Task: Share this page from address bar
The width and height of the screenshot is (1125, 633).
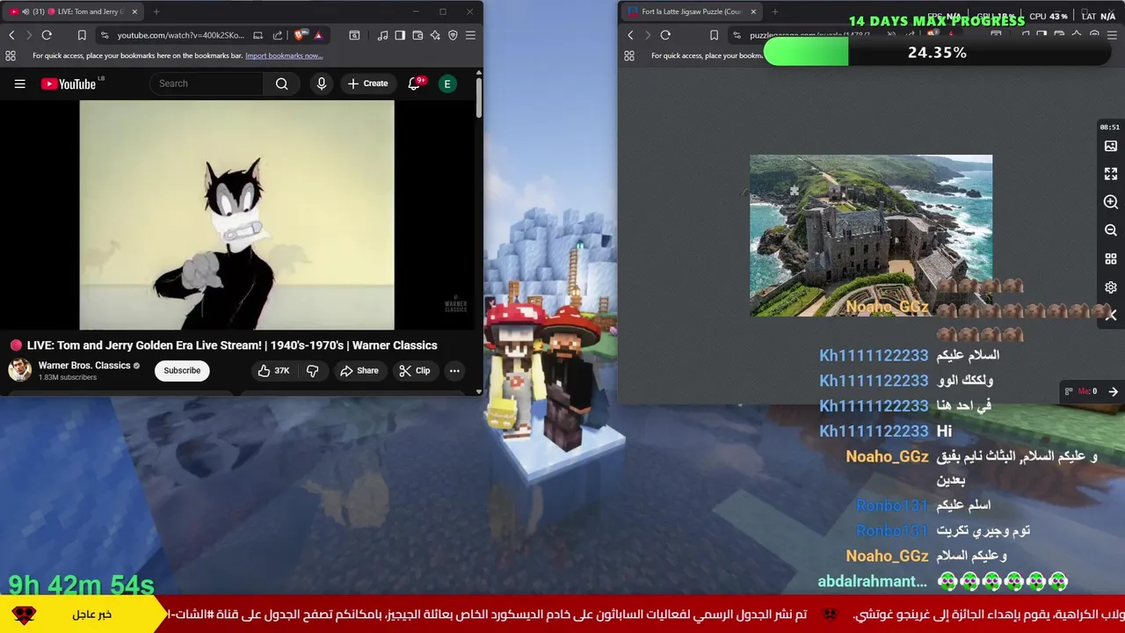Action: pos(278,35)
